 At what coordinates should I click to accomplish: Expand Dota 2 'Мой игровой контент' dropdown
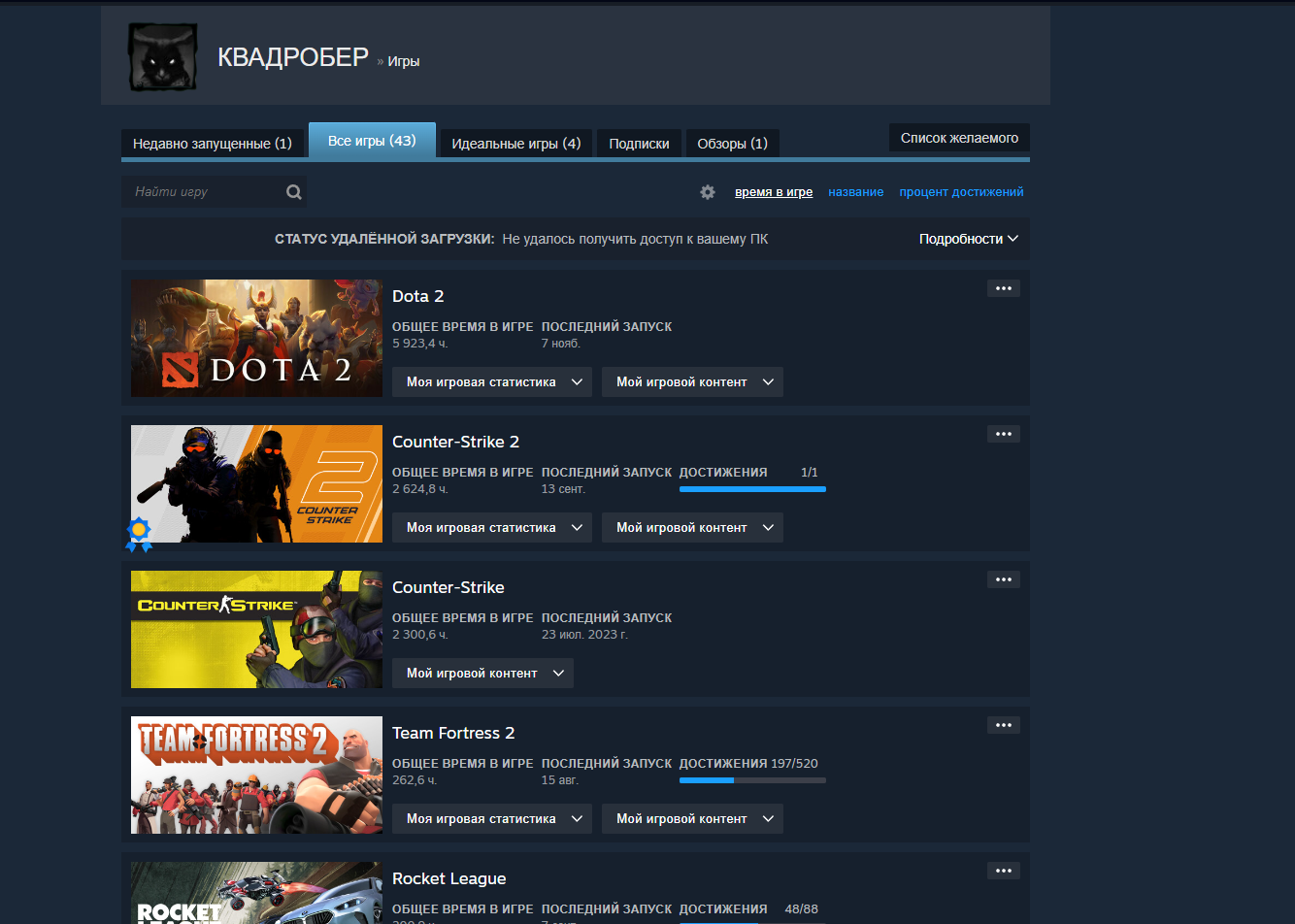click(692, 382)
